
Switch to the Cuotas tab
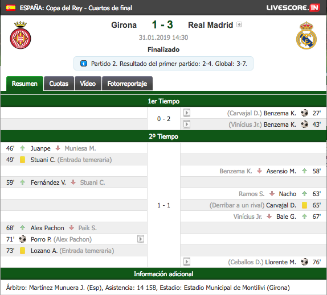pos(59,84)
